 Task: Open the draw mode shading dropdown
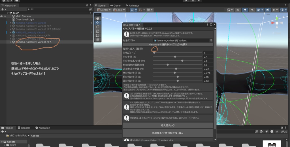[x=230, y=10]
